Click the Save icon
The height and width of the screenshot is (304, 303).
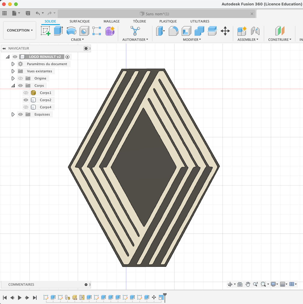pos(28,13)
